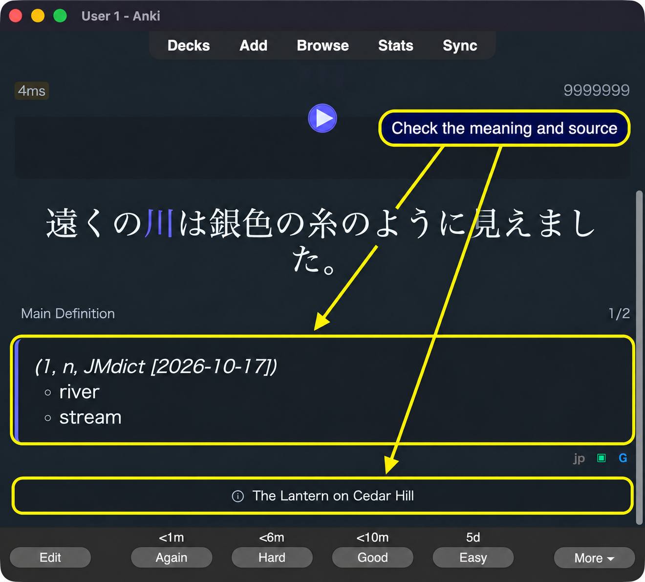Sync the collection
645x582 pixels.
click(460, 45)
